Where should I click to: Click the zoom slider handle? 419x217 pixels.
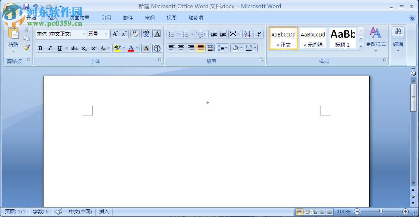[381, 211]
